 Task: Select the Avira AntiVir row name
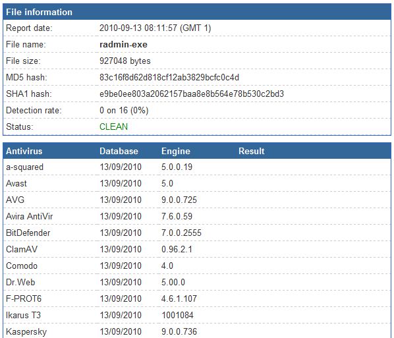(x=30, y=216)
